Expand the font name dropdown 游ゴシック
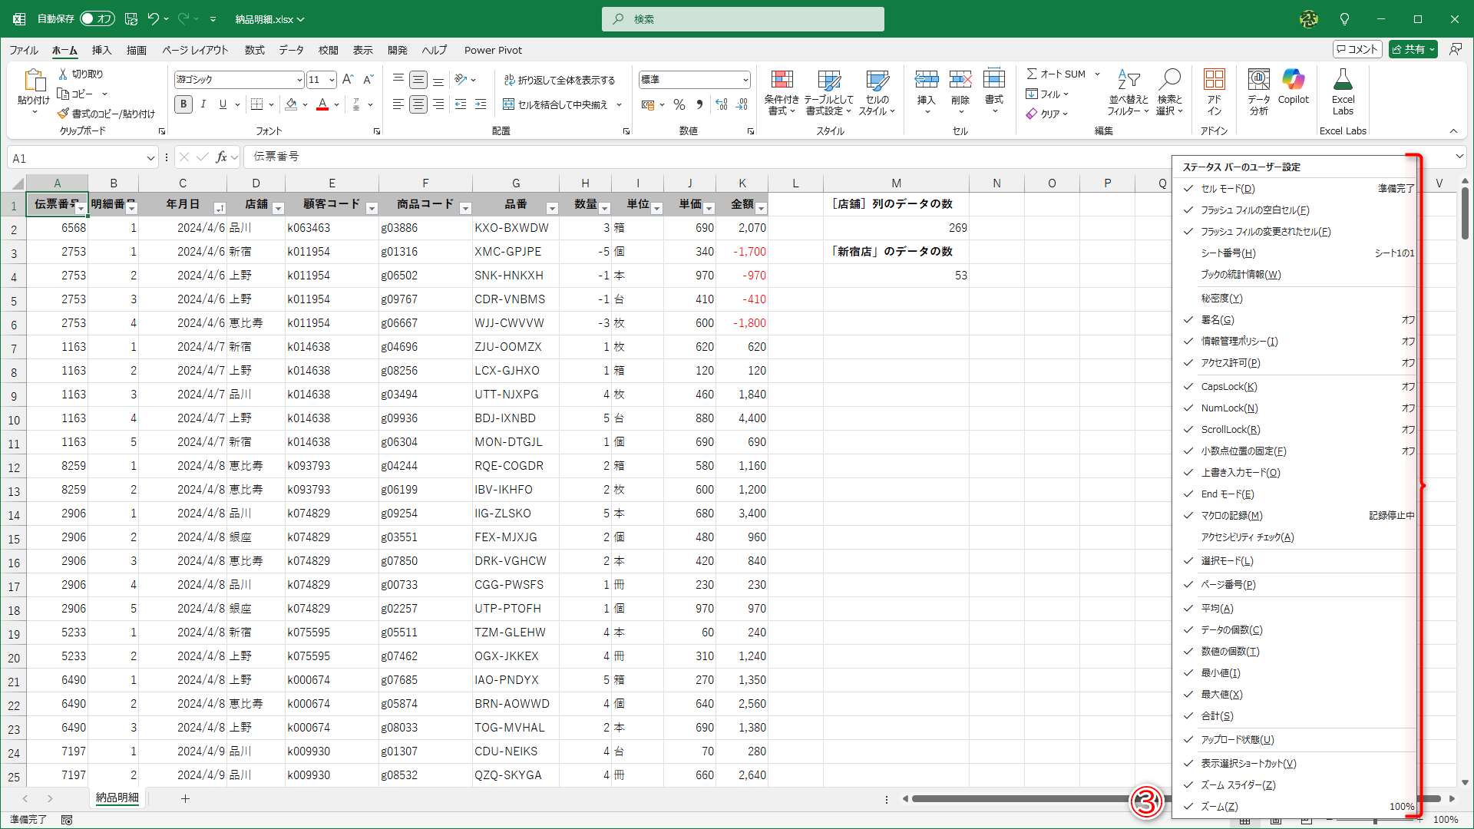 299,80
